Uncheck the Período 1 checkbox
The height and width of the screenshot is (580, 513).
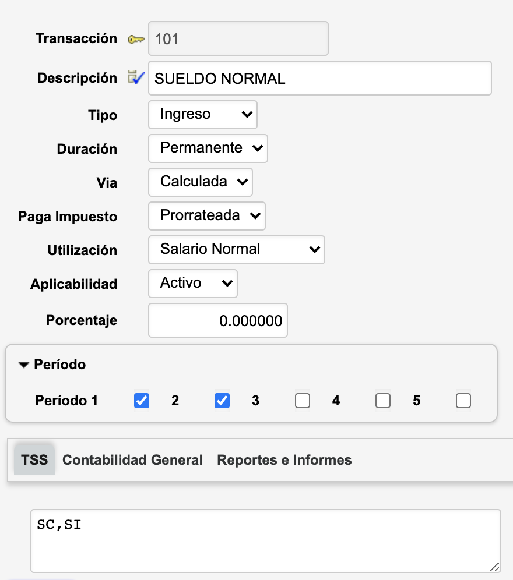click(141, 401)
